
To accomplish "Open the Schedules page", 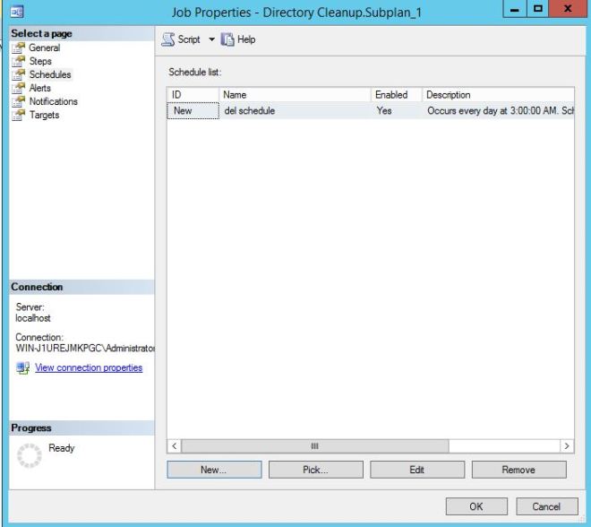I will 49,75.
